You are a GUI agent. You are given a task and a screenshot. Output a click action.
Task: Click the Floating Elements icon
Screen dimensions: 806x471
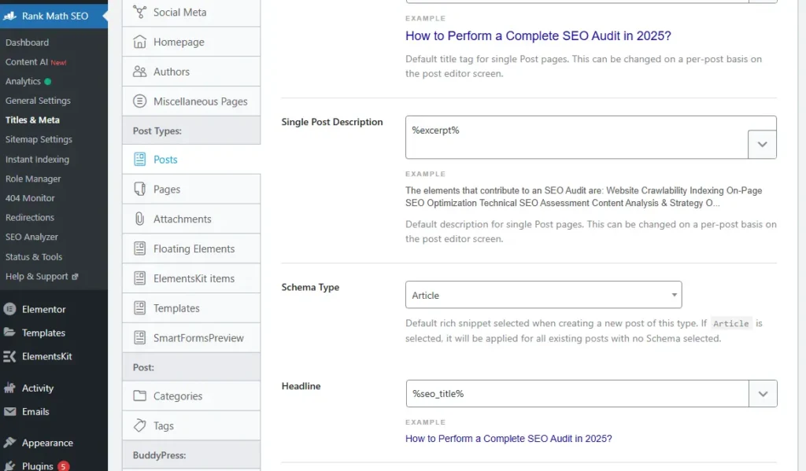pos(140,248)
